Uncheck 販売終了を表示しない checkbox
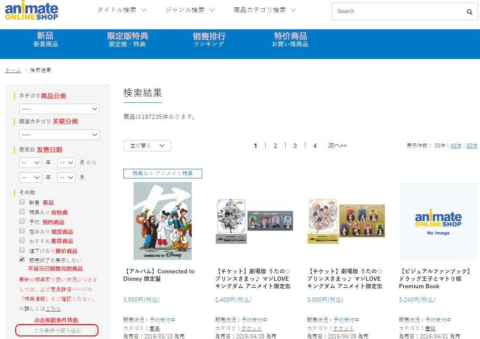 pyautogui.click(x=22, y=259)
